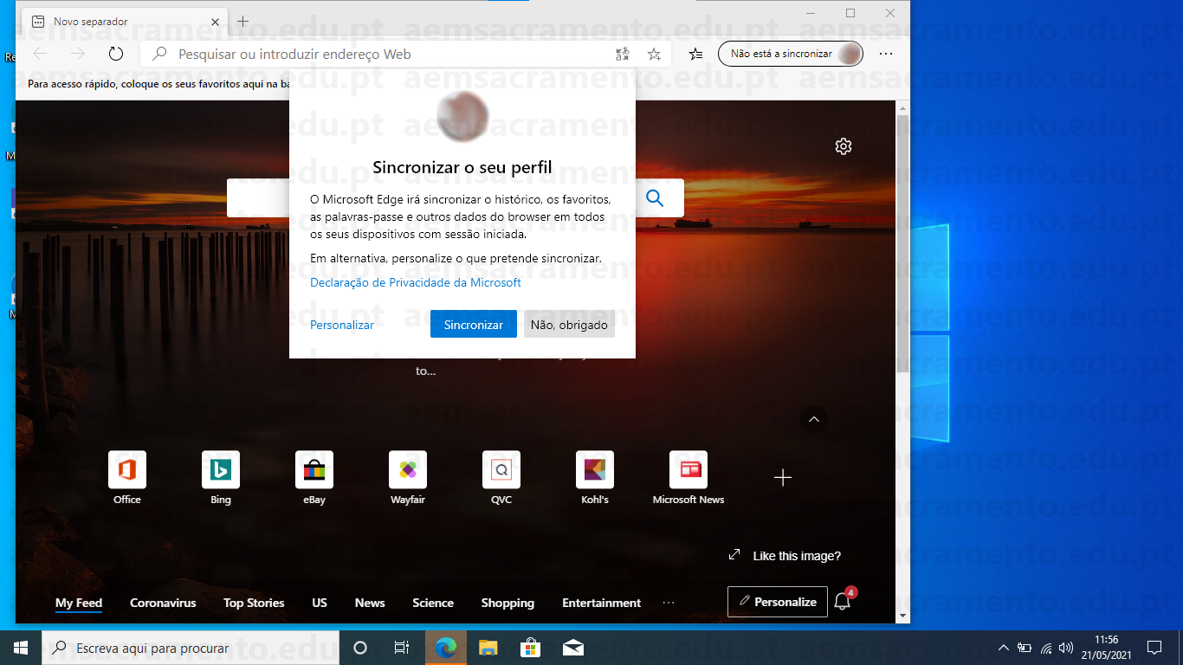
Task: Switch to the Coronavirus feed tab
Action: click(163, 603)
